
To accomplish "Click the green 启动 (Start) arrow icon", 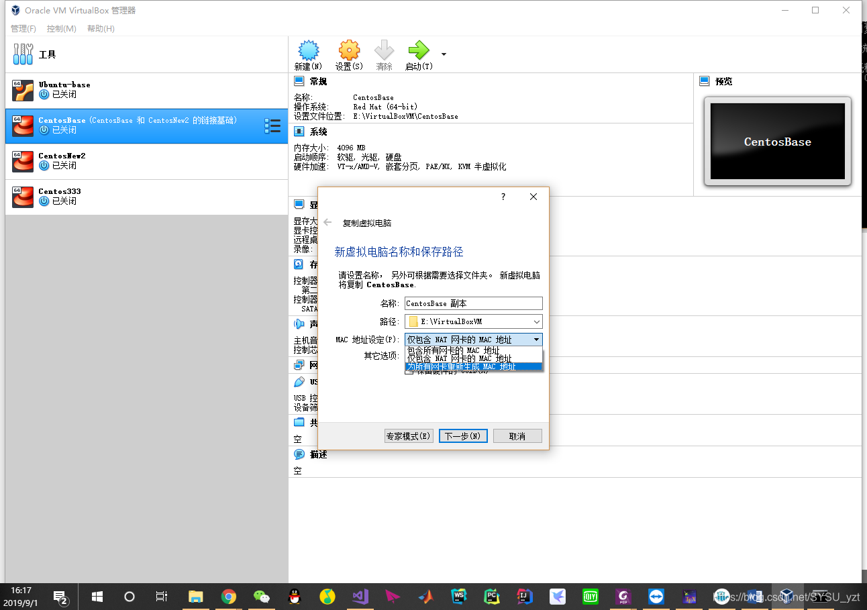I will (x=418, y=50).
